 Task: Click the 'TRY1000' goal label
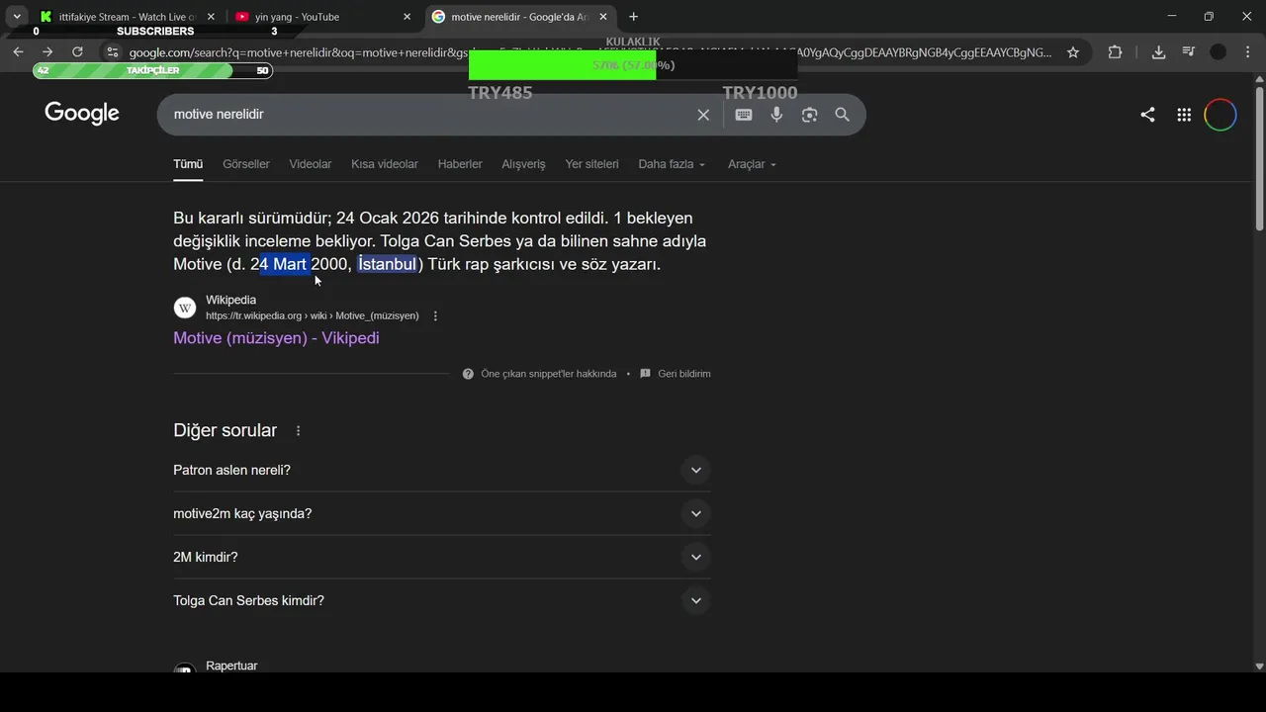tap(760, 93)
